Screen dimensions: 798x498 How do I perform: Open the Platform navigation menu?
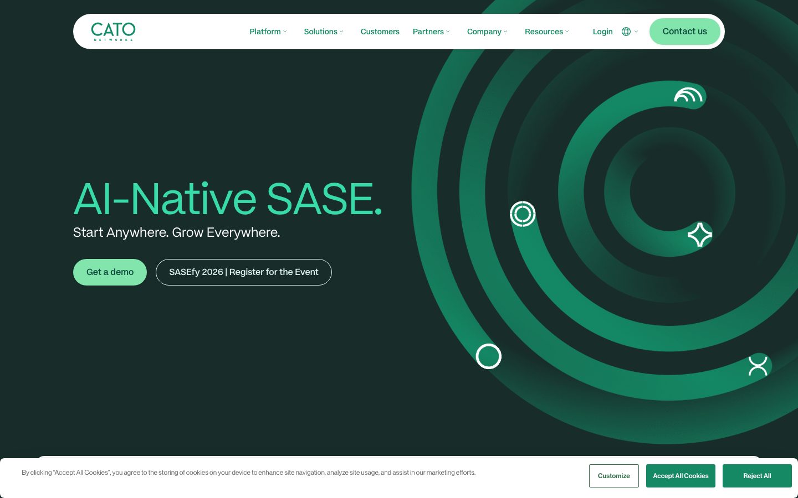(265, 32)
